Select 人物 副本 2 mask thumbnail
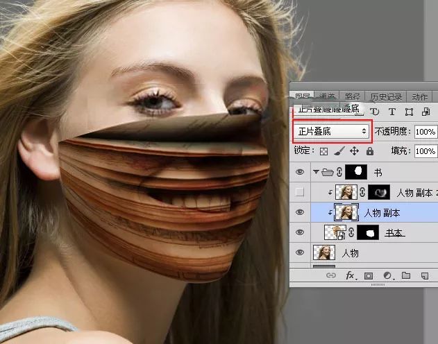The image size is (438, 344). (379, 192)
